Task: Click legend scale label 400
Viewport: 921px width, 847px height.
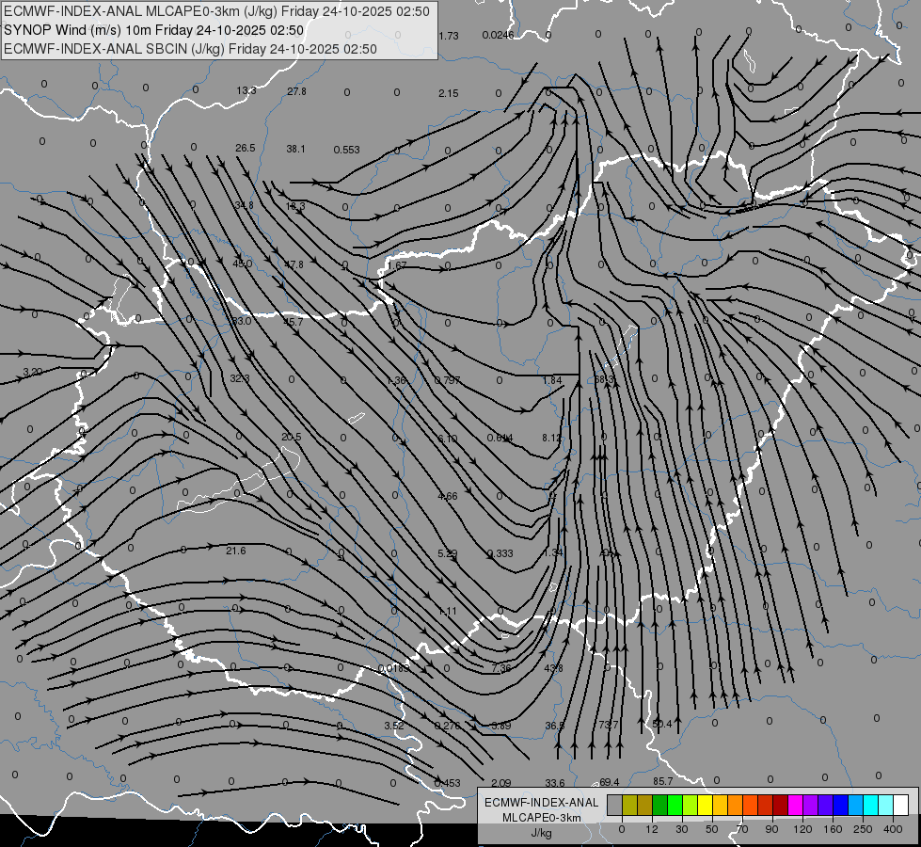Action: click(x=893, y=829)
